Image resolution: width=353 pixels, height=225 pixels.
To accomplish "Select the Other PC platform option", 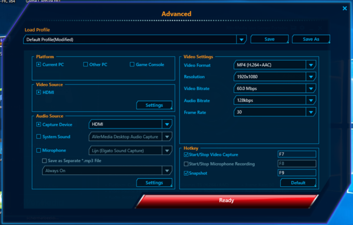I will pos(85,65).
